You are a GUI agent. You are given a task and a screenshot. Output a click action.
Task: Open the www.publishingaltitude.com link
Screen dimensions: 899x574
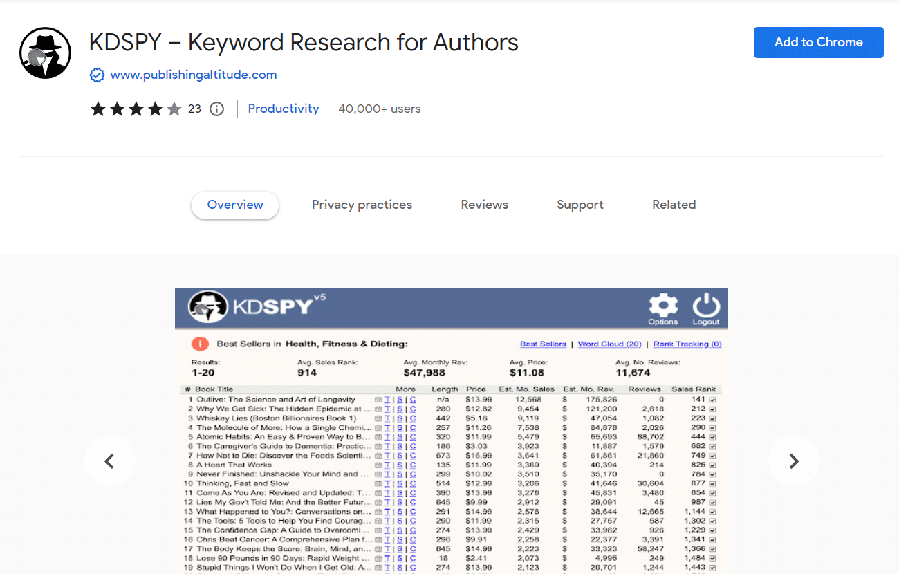click(x=194, y=75)
